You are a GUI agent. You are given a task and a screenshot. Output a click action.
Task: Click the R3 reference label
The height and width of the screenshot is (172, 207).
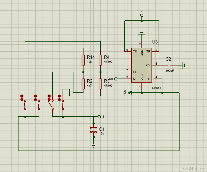tap(107, 81)
